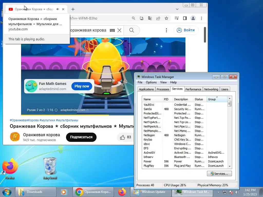Open the File menu in Task Manager
The width and height of the screenshot is (263, 197).
(140, 82)
